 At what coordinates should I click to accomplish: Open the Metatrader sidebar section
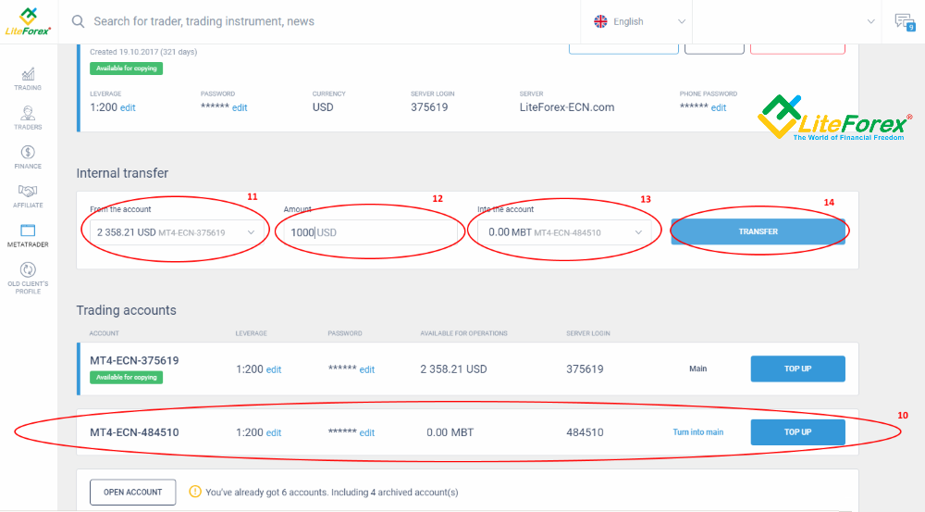tap(28, 235)
